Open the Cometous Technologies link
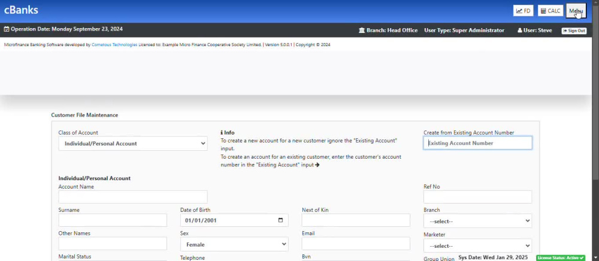The image size is (599, 261). click(x=114, y=45)
